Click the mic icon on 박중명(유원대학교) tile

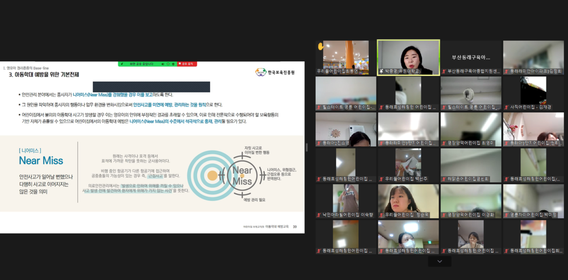pos(381,71)
